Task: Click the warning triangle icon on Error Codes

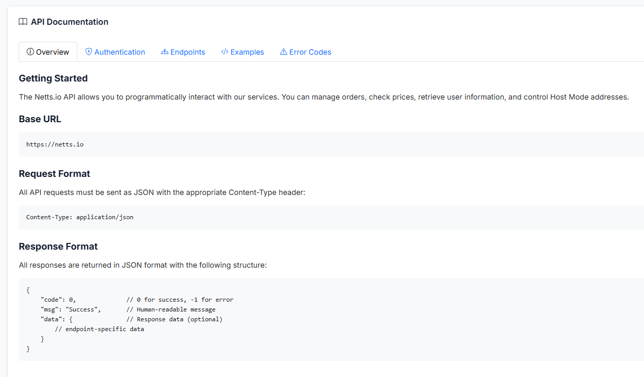Action: tap(284, 52)
